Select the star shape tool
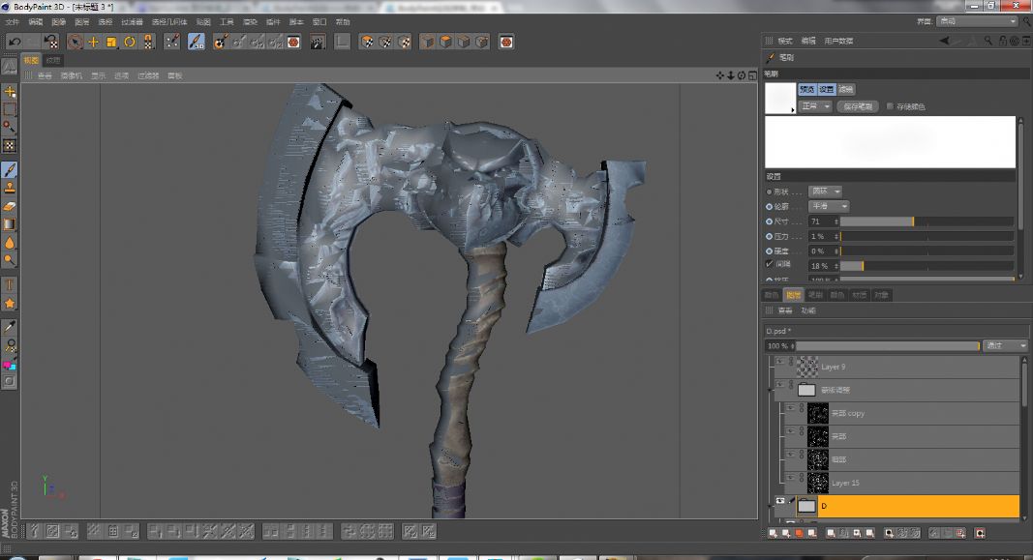The image size is (1033, 560). coord(10,304)
